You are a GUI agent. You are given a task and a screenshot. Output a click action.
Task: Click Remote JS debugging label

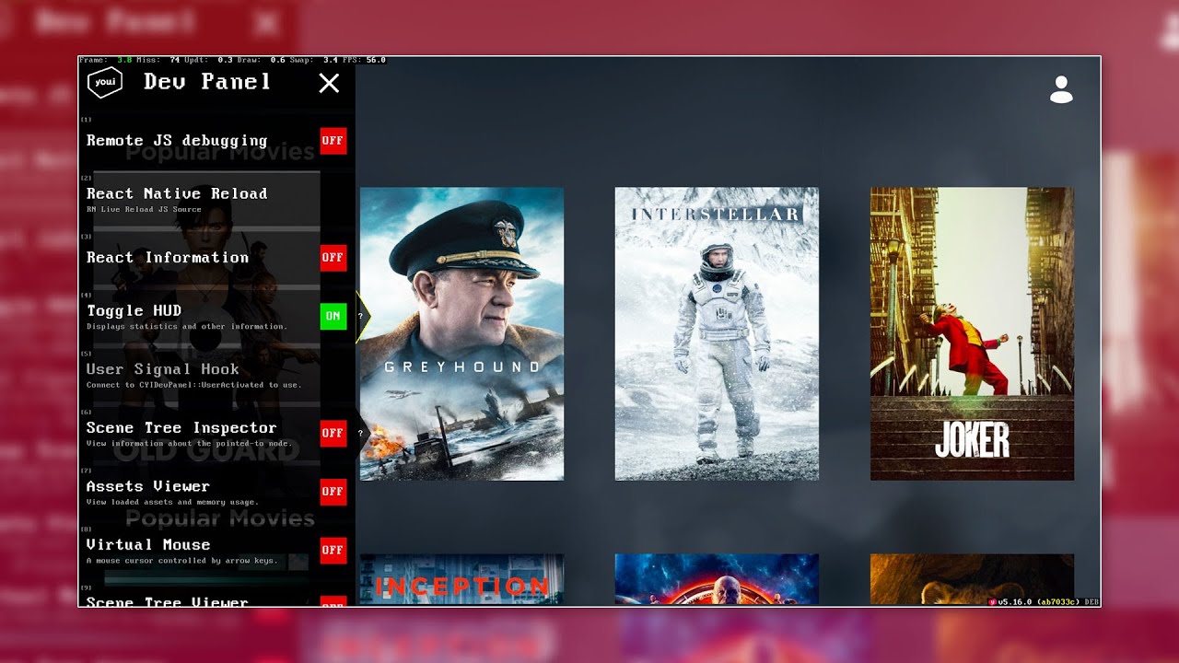point(177,141)
